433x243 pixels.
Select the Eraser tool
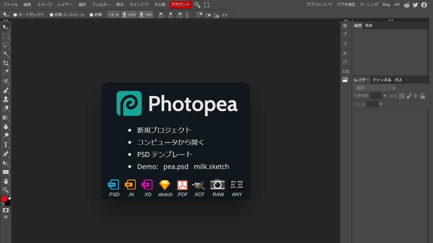[6, 108]
